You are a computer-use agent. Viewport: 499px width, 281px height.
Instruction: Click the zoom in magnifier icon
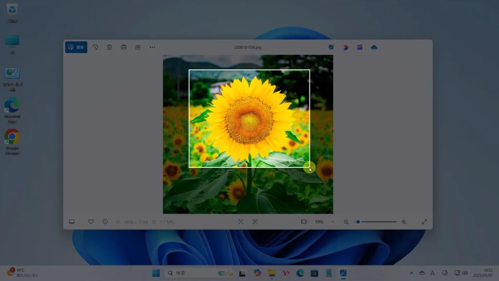pyautogui.click(x=404, y=222)
